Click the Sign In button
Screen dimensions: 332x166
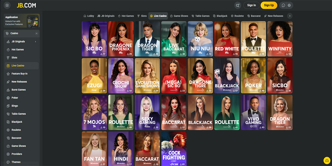point(251,5)
